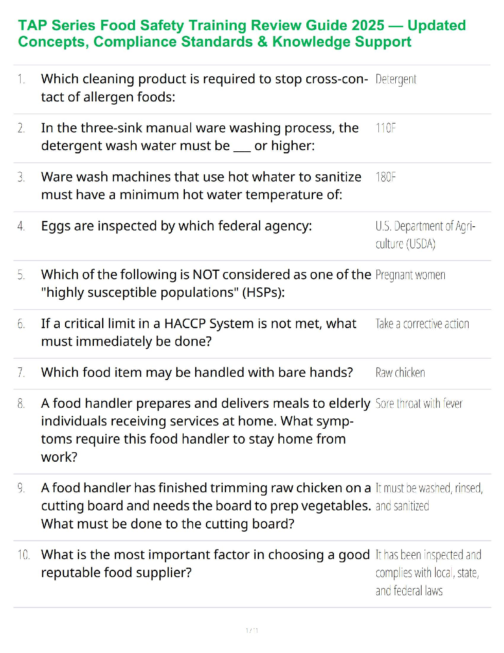Select the question about allergen cross-contact cleaning product
This screenshot has width=504, height=653.
coord(204,88)
